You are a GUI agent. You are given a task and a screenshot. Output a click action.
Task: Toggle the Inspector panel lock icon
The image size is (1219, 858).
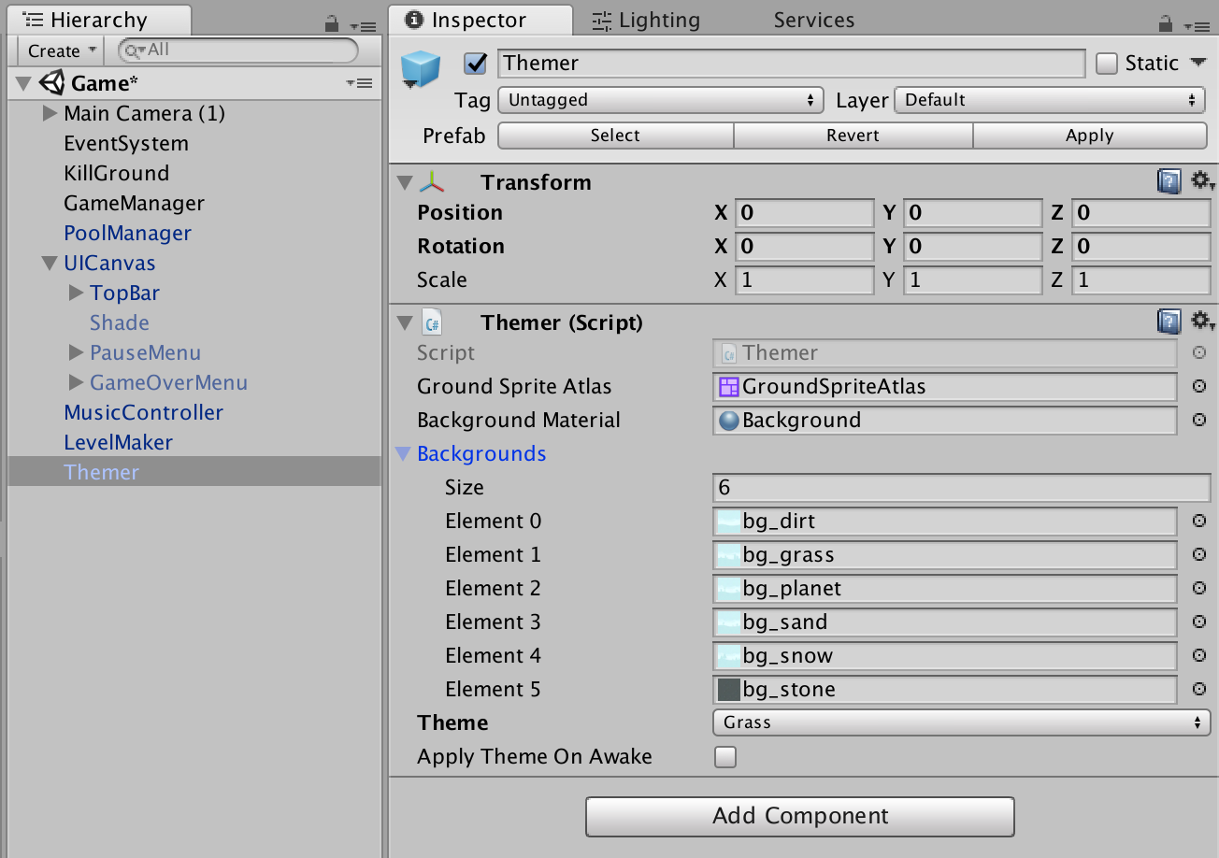1165,23
